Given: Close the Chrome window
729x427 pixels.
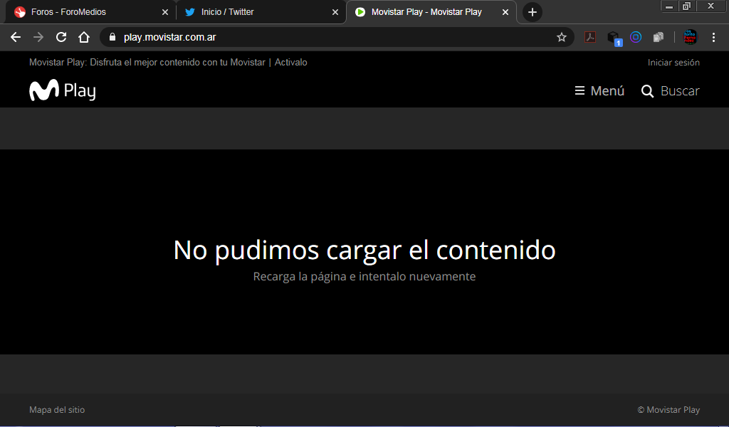Looking at the screenshot, I should click(710, 6).
